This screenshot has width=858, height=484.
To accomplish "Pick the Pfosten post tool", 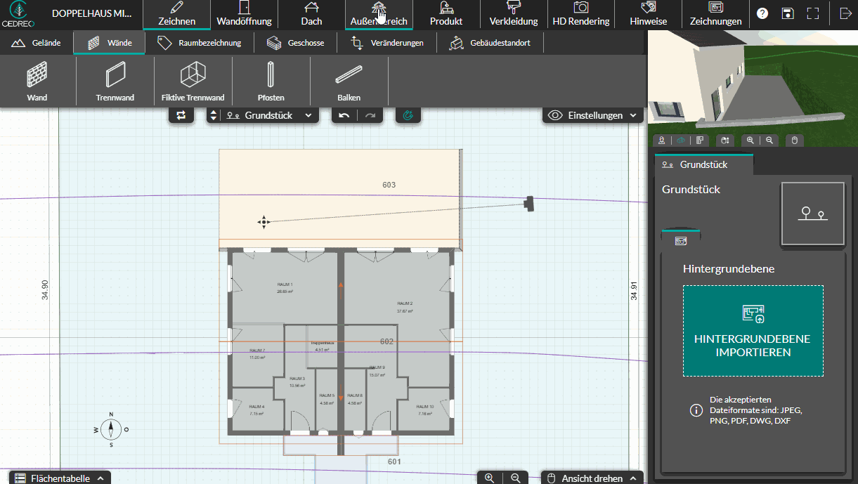I will click(x=271, y=81).
